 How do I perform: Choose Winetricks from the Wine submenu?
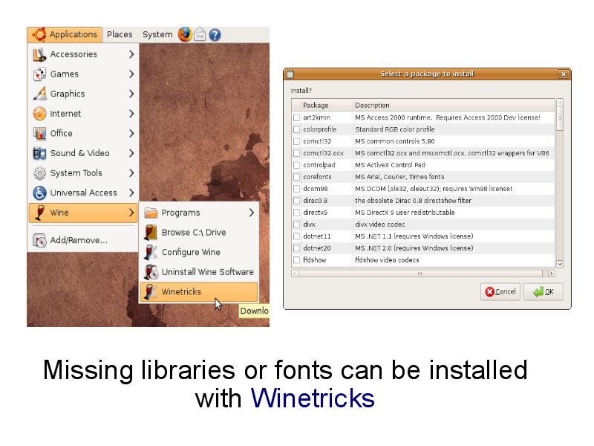coord(199,291)
